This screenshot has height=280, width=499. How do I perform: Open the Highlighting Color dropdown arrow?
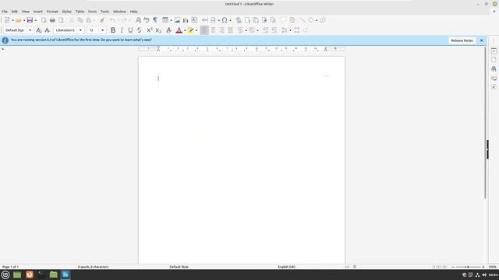196,30
